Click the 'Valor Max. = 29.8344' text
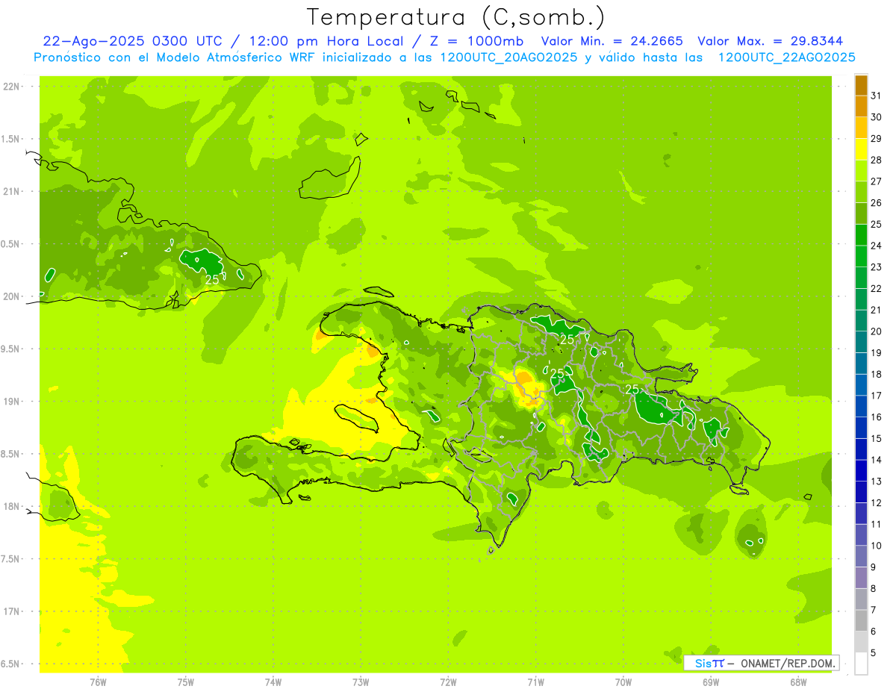 pyautogui.click(x=771, y=41)
